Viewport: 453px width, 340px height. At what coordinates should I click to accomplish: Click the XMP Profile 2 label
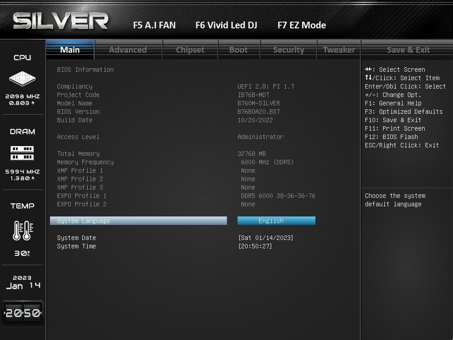[80, 179]
